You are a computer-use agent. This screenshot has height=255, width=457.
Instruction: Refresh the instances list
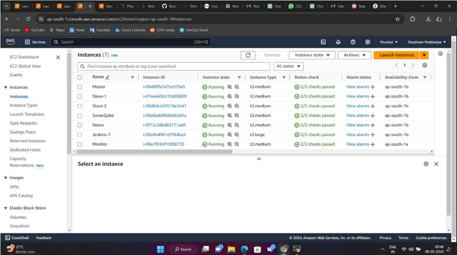click(x=248, y=55)
